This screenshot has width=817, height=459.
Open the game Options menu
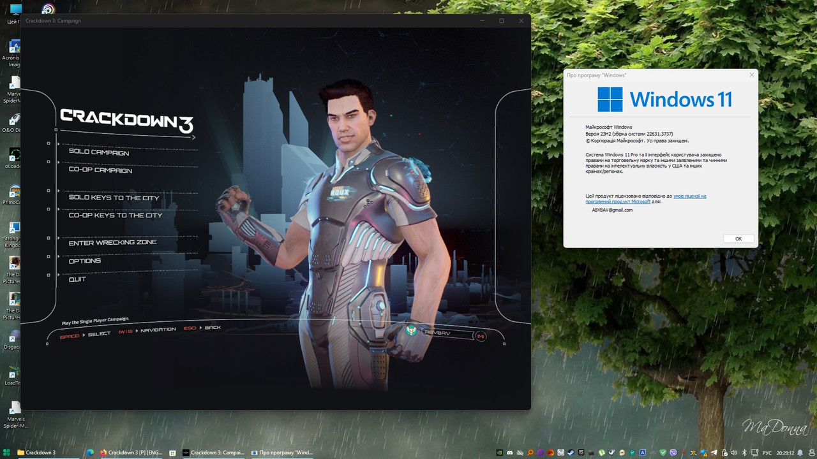[84, 261]
